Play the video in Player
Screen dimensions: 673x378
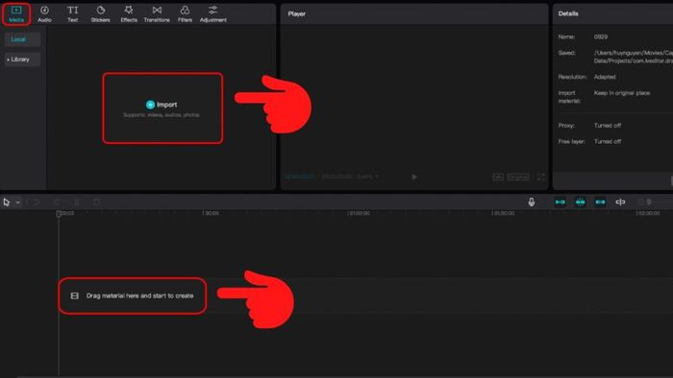(x=414, y=177)
